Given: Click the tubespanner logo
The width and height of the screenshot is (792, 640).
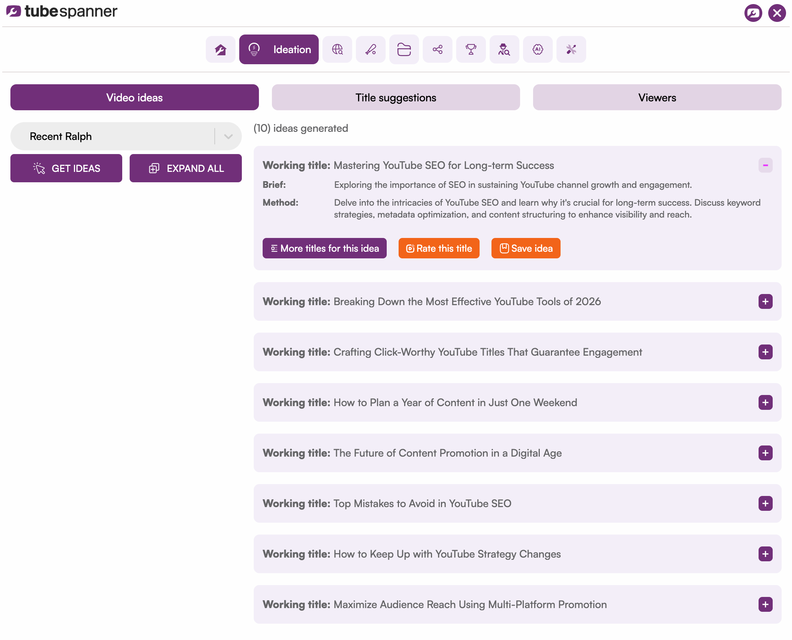Looking at the screenshot, I should coord(62,12).
